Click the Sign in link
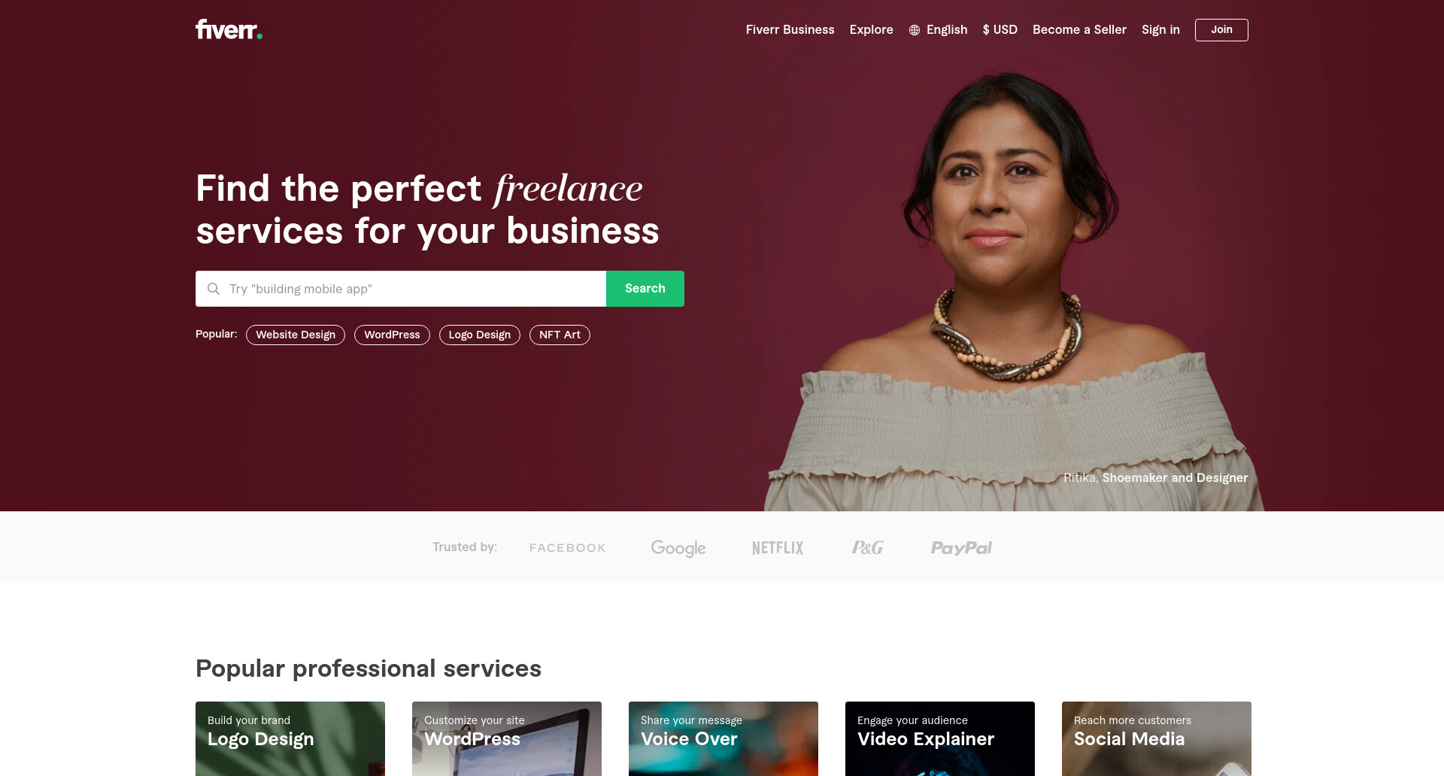This screenshot has height=776, width=1444. point(1160,30)
